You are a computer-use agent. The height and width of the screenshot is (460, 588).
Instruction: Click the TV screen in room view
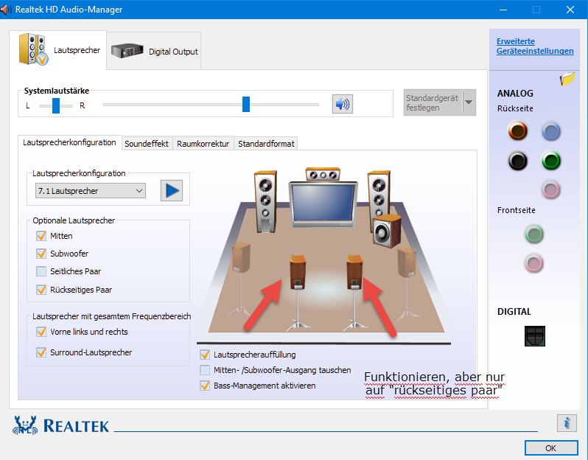tap(323, 203)
